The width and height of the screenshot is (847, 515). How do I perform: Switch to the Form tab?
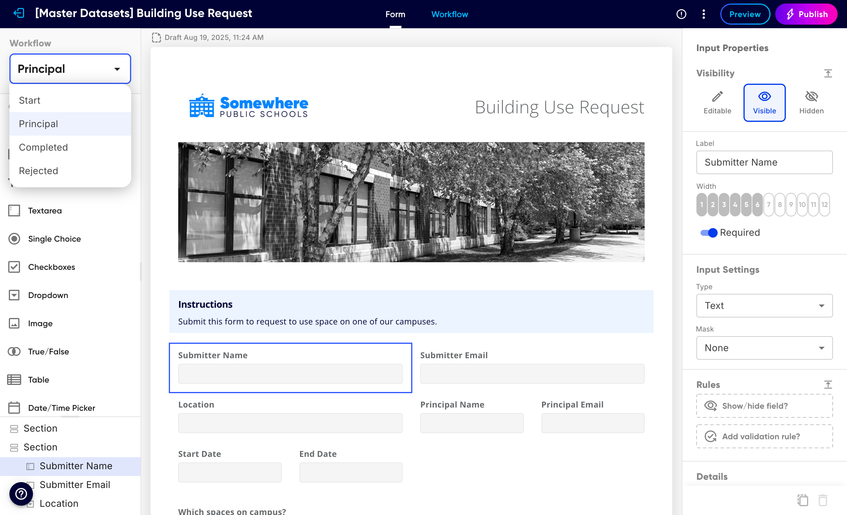point(395,14)
